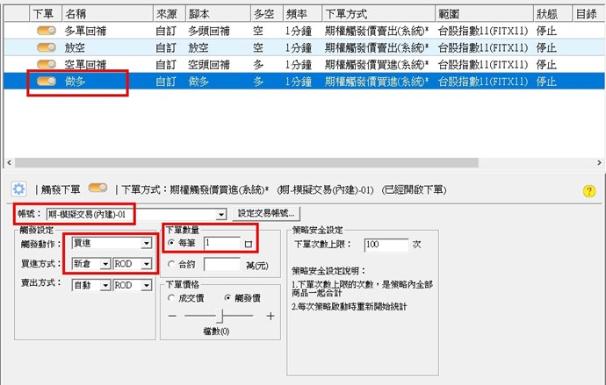Click the 下單次數上限 input field

pyautogui.click(x=386, y=245)
